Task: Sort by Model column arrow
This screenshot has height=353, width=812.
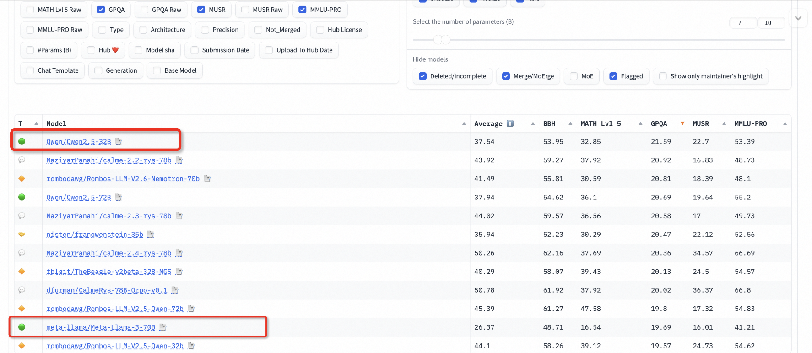Action: point(464,123)
